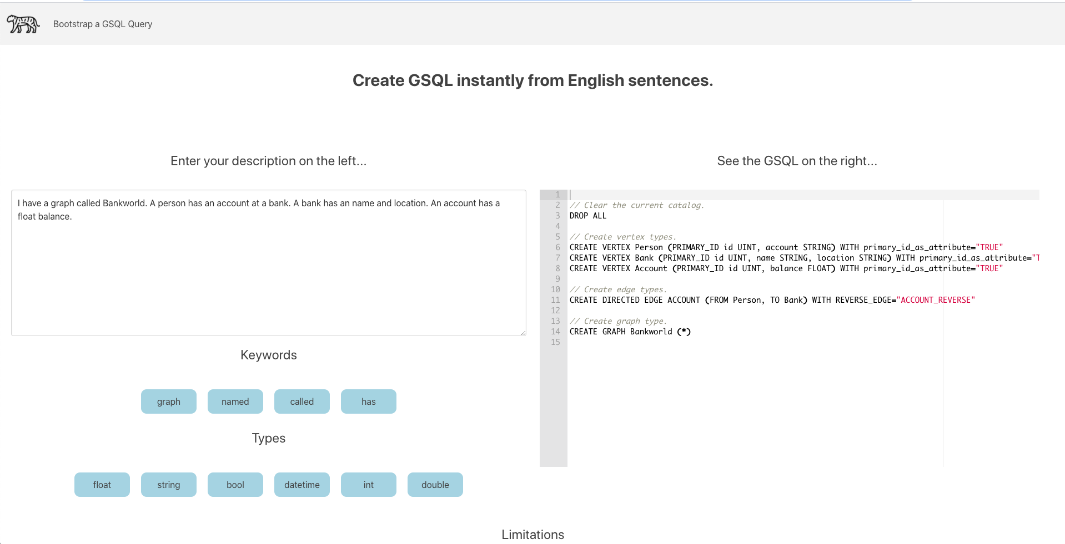Click line number 11 in the gutter

click(555, 300)
